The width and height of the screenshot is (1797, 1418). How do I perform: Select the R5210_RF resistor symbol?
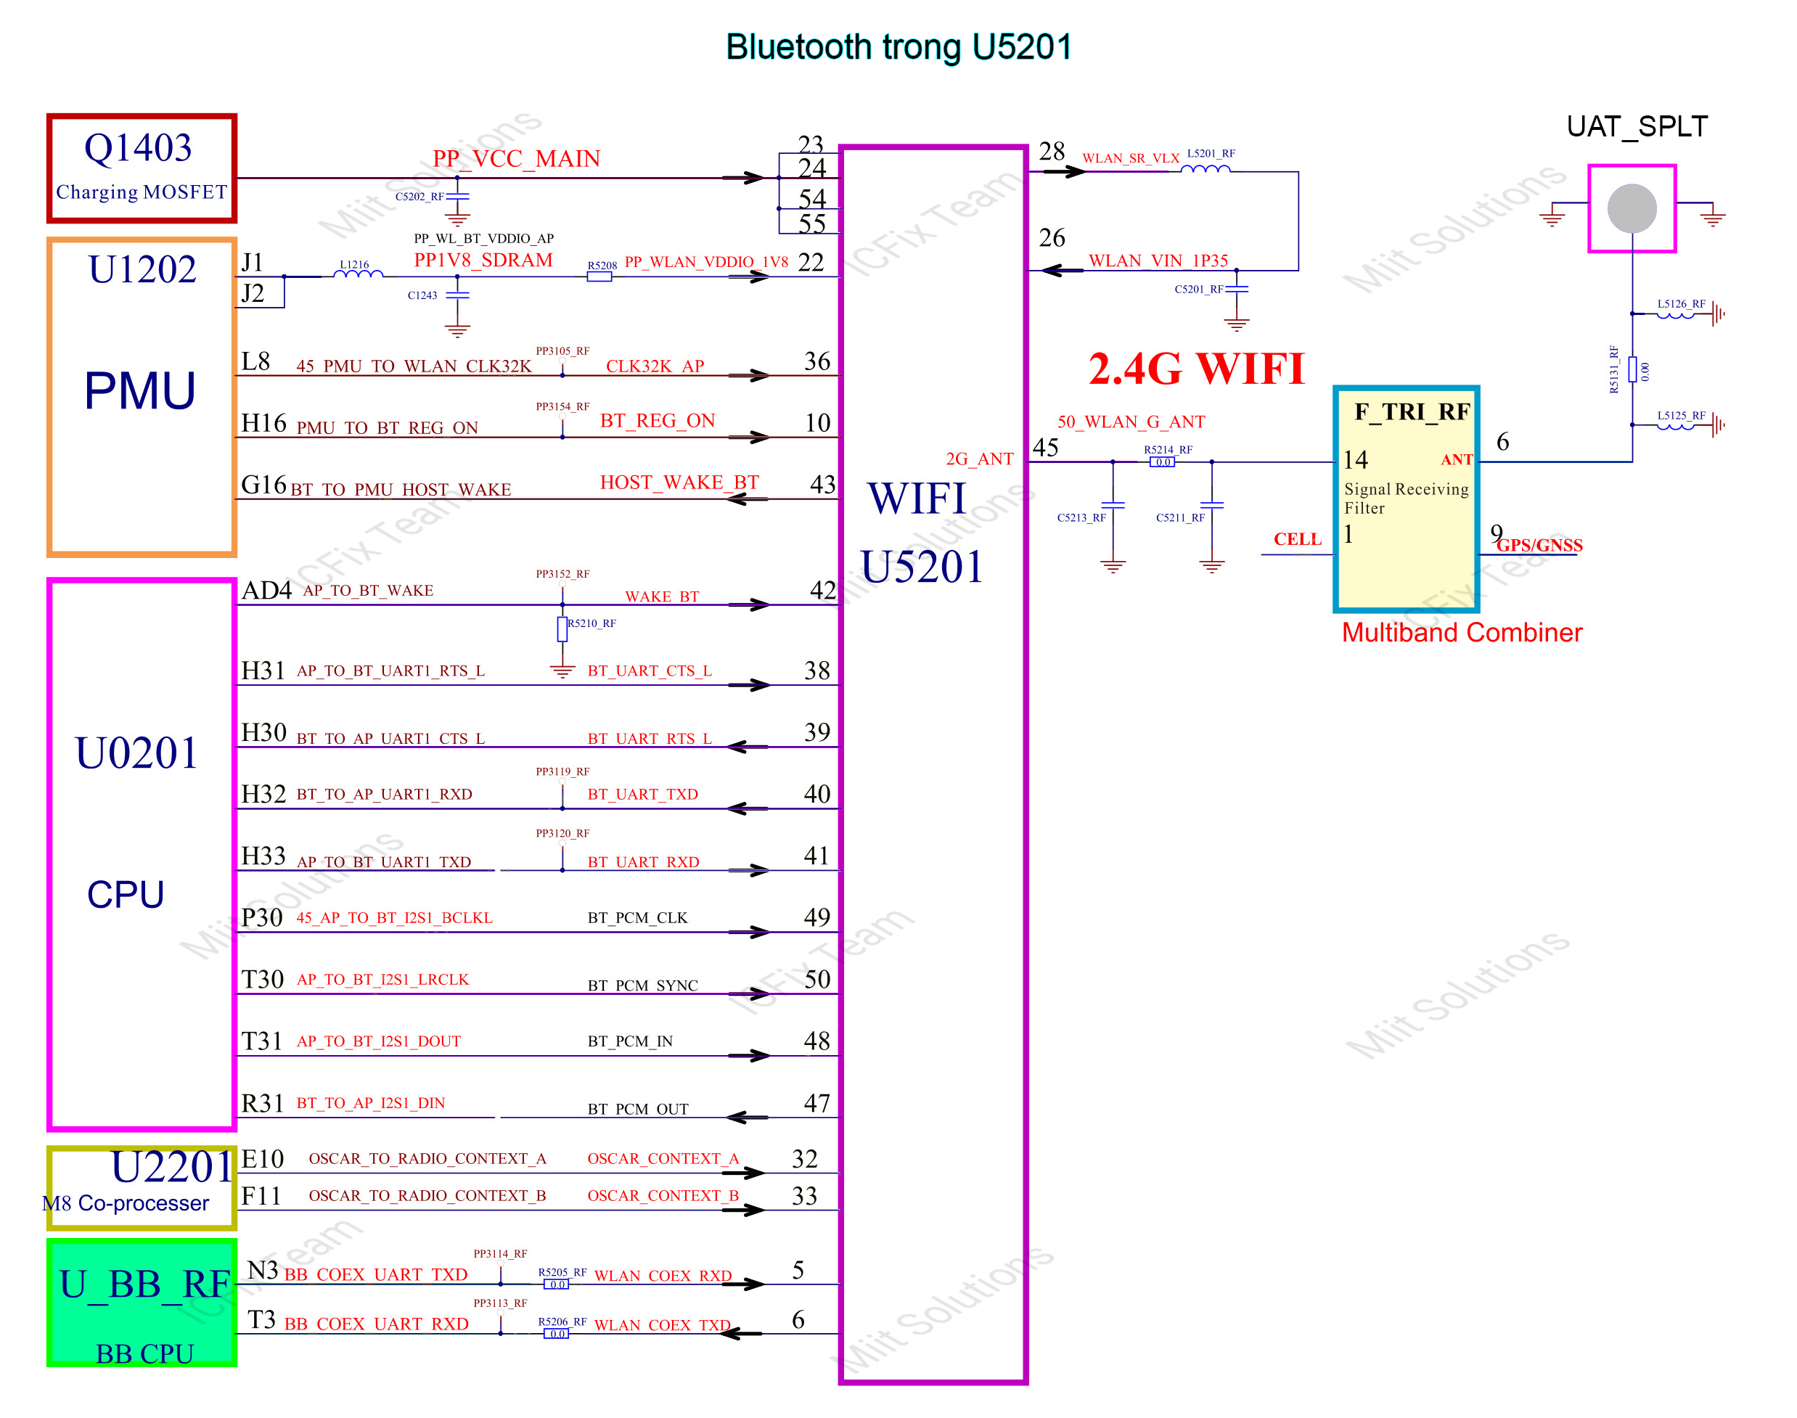pyautogui.click(x=562, y=628)
